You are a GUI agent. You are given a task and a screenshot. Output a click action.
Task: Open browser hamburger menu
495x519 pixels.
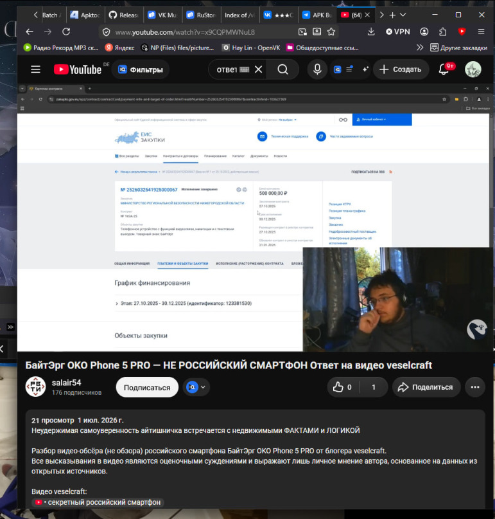click(x=481, y=32)
